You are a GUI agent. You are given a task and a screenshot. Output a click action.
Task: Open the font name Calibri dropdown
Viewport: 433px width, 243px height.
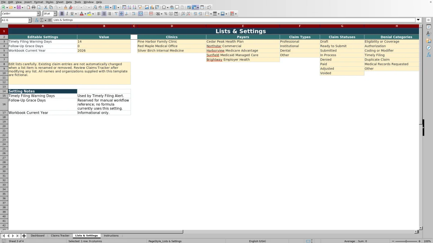[x=38, y=14]
